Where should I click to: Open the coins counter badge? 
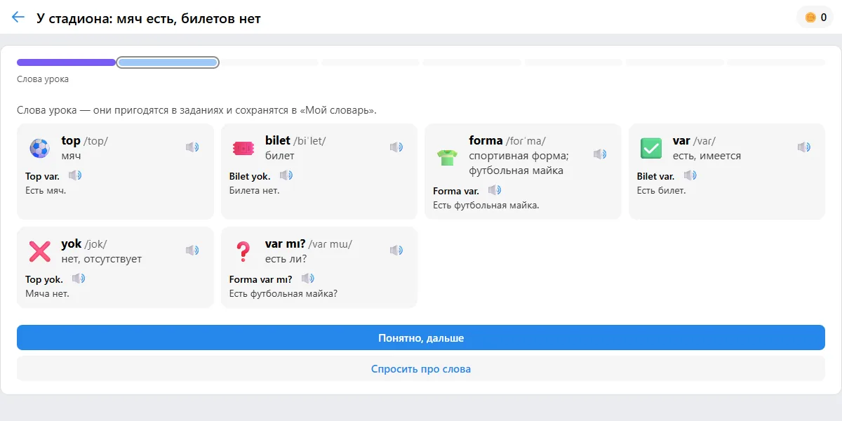coord(815,18)
